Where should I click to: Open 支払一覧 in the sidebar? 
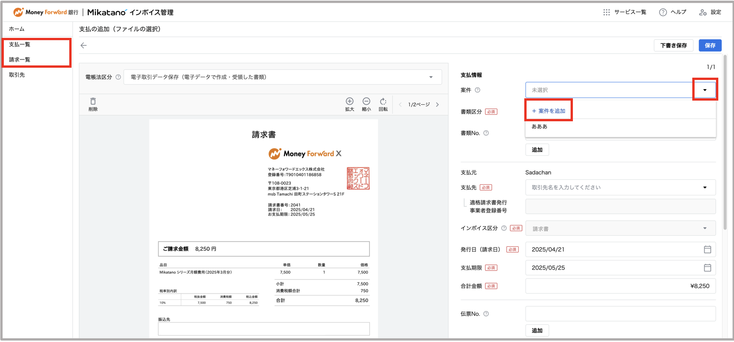click(x=20, y=44)
